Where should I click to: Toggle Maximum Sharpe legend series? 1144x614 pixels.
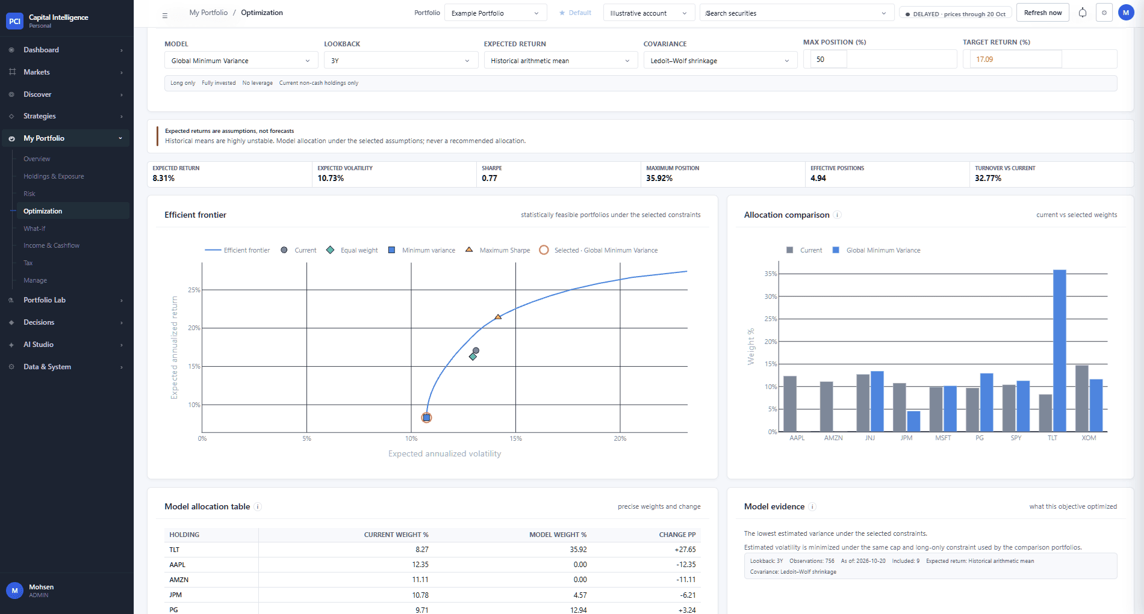497,250
